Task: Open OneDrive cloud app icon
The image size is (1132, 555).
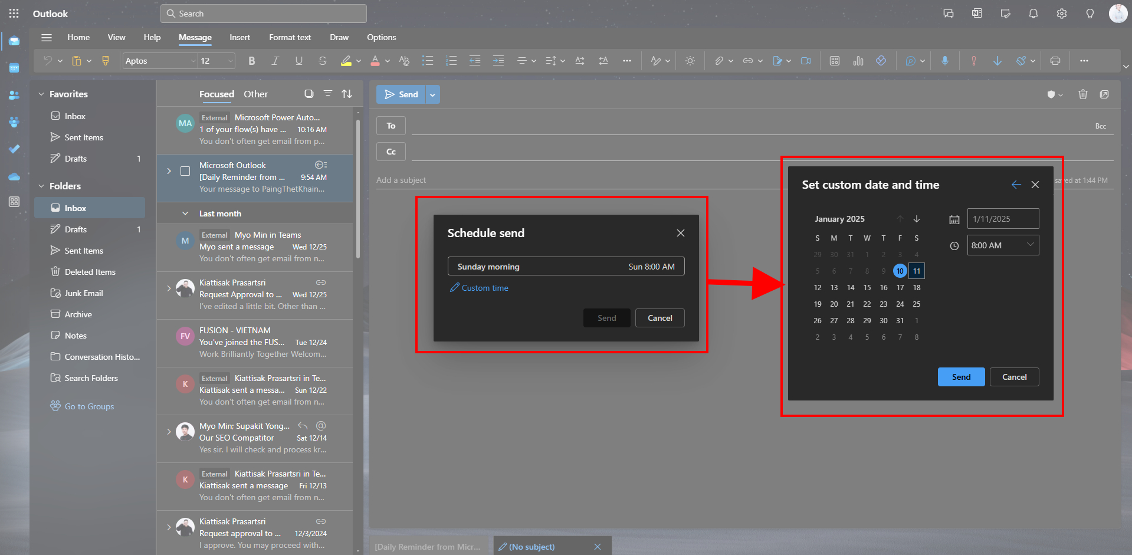Action: [14, 176]
